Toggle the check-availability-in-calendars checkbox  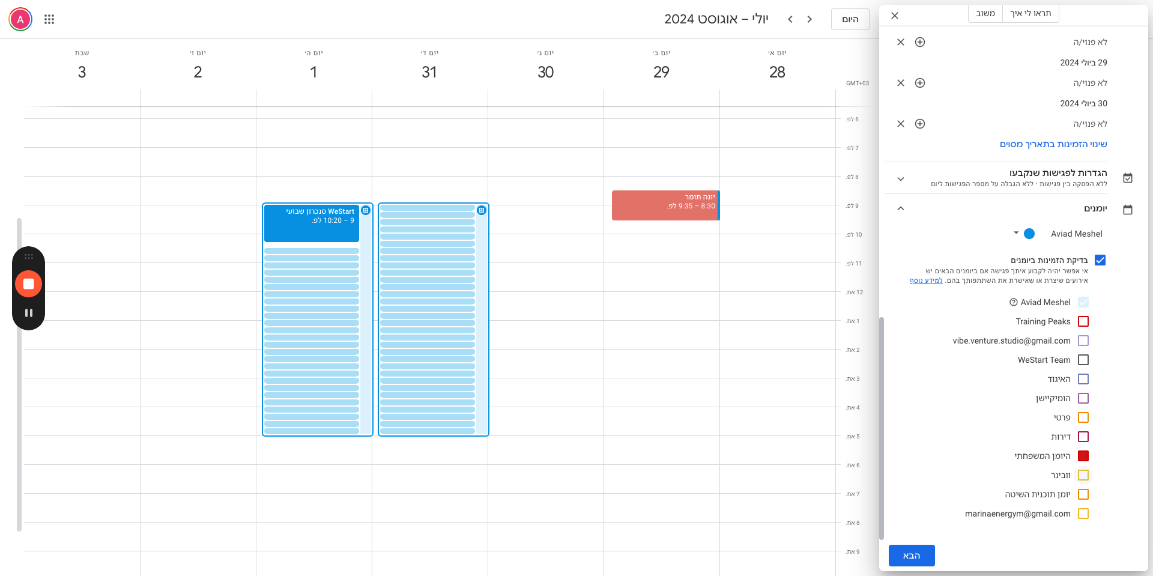(x=1100, y=260)
